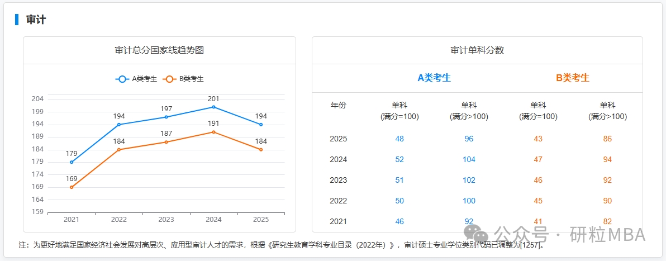Click the 2021 orange line point 169
The height and width of the screenshot is (261, 666).
tap(72, 187)
